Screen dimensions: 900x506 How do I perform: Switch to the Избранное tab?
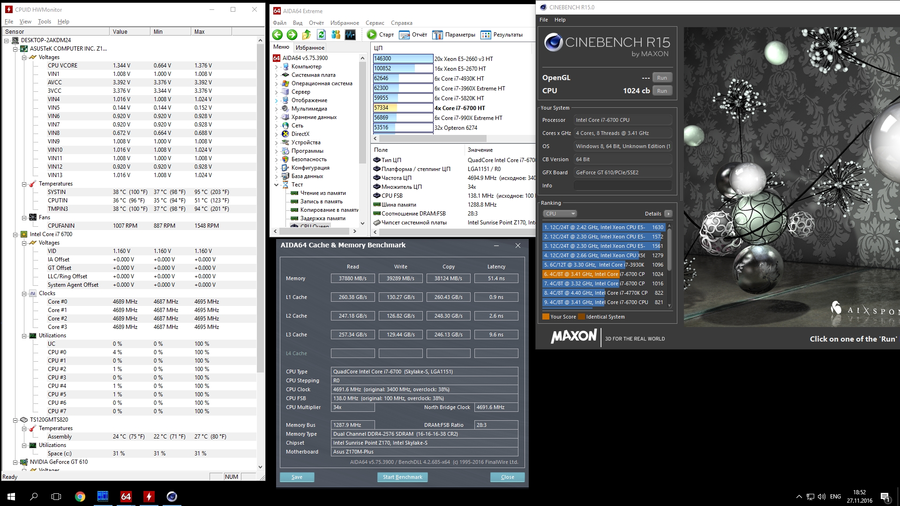310,47
